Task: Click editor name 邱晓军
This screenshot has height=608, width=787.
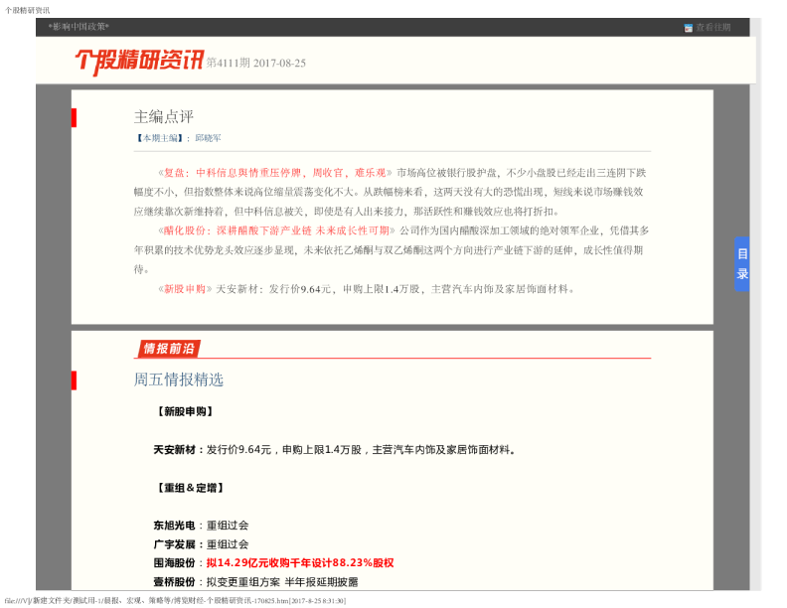Action: pyautogui.click(x=208, y=138)
